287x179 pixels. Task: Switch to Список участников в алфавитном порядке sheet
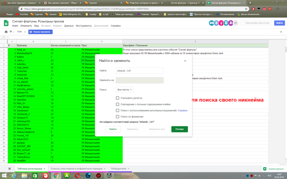(76, 169)
